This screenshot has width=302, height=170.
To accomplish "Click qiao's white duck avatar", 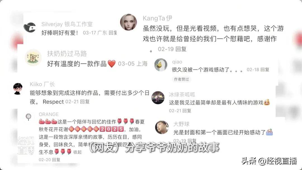I will coord(161,65).
